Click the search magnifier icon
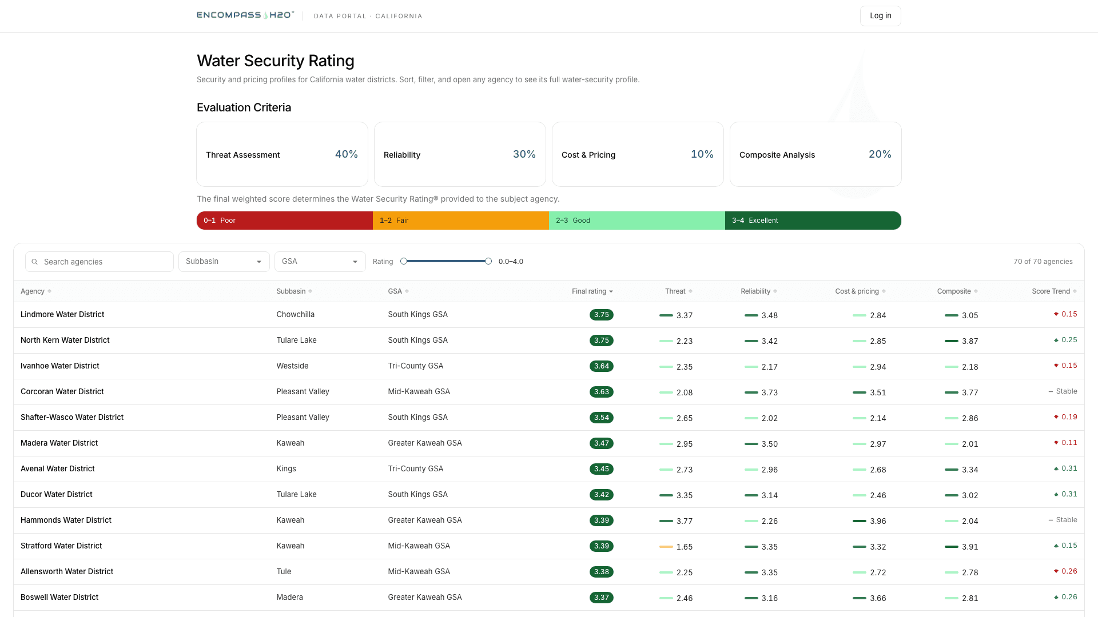The height and width of the screenshot is (617, 1098). coord(35,262)
